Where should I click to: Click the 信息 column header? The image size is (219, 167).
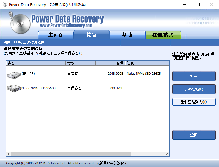pos(147,63)
